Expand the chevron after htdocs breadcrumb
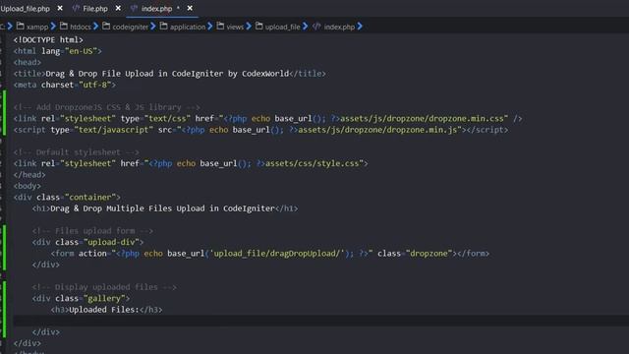The image size is (629, 354). (96, 27)
